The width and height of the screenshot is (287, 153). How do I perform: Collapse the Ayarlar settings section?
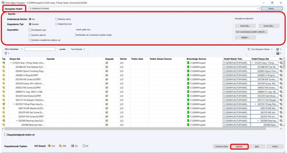pyautogui.click(x=6, y=14)
